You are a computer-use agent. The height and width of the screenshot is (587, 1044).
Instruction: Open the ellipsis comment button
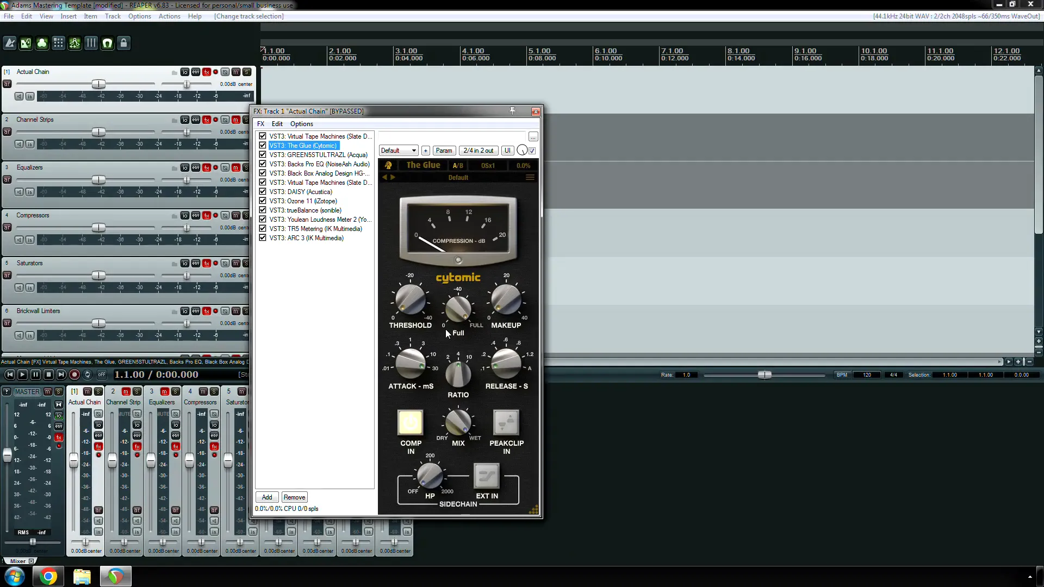click(x=533, y=136)
